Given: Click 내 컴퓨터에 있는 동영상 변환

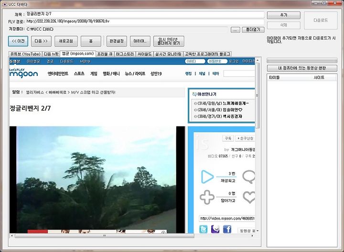Looking at the screenshot, I should click(x=302, y=68).
